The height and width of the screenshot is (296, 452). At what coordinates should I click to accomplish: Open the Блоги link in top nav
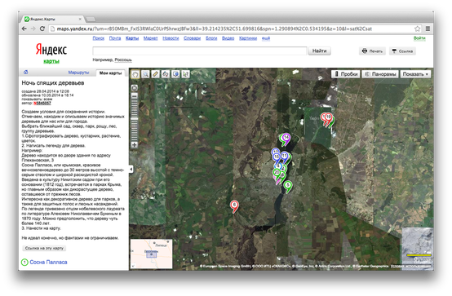[x=211, y=38]
